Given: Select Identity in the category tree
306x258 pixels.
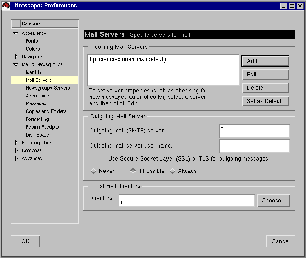Looking at the screenshot, I should (x=34, y=72).
